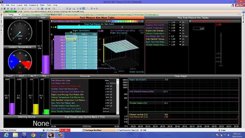This screenshot has height=138, width=245.
Task: Select Engine Load Average Fuel Mixture Aim channel
Action: point(83,95)
